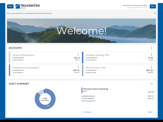The width and height of the screenshot is (163, 122).
Task: Open the Menu button
Action: [10, 6]
